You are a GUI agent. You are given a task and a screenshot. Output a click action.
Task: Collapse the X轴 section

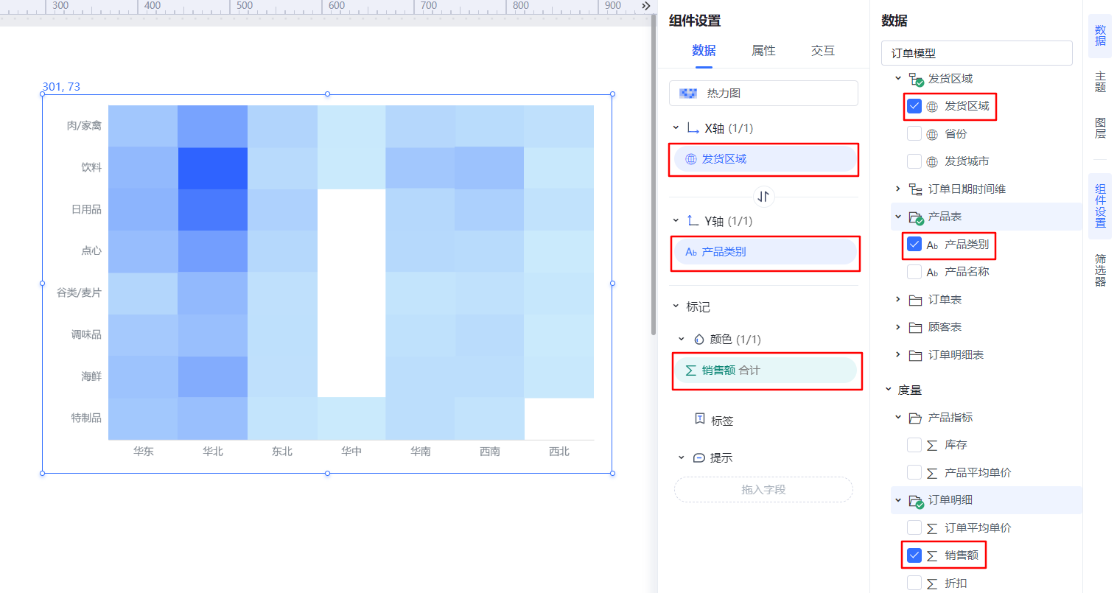click(x=676, y=128)
